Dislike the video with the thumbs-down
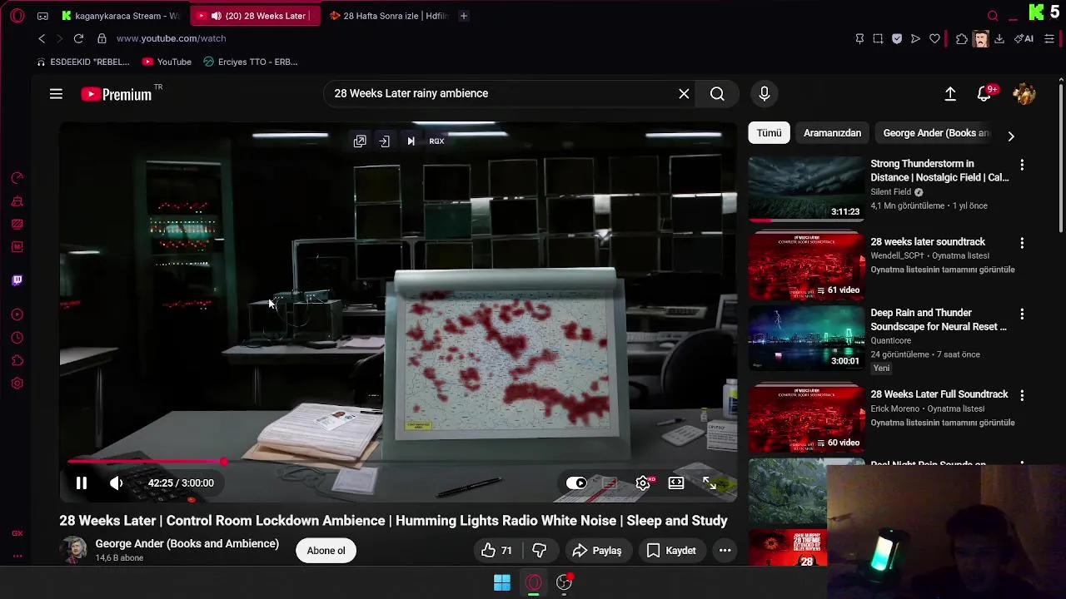 (x=540, y=551)
